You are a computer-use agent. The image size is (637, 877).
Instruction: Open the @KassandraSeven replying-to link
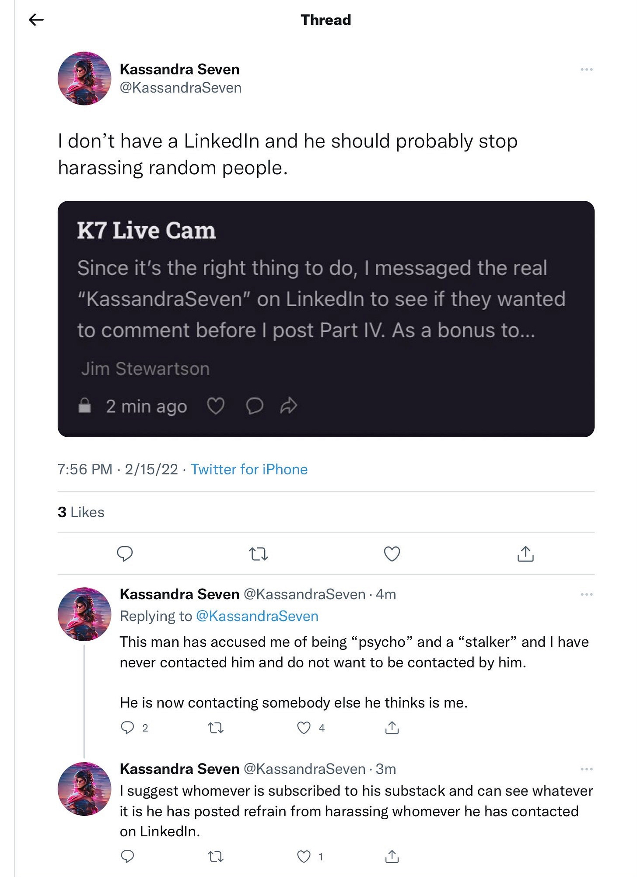(257, 616)
